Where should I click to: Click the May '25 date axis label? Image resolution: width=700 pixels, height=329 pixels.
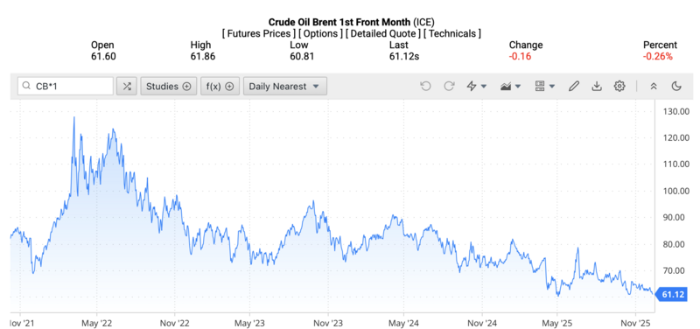point(557,322)
